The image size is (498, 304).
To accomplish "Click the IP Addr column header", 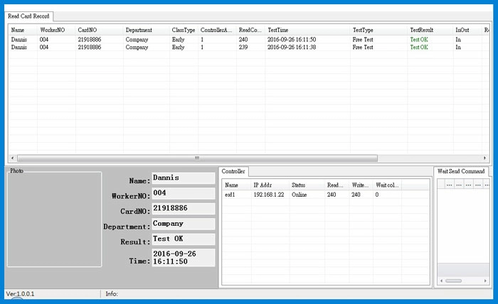I will click(265, 185).
